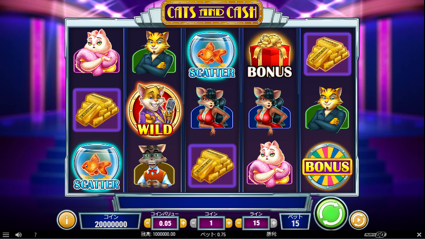425x239 pixels.
Task: Click the coin value field showing 0.05
Action: 165,223
